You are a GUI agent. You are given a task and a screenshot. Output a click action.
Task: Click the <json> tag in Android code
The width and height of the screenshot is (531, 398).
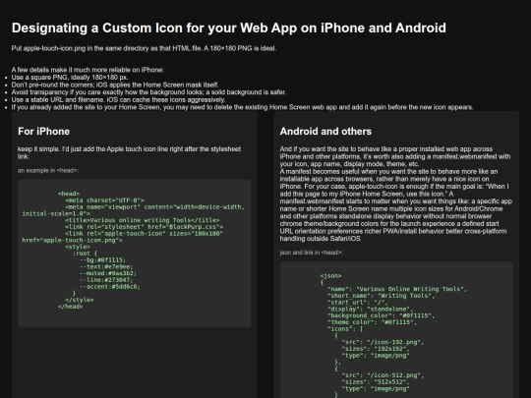pos(330,276)
